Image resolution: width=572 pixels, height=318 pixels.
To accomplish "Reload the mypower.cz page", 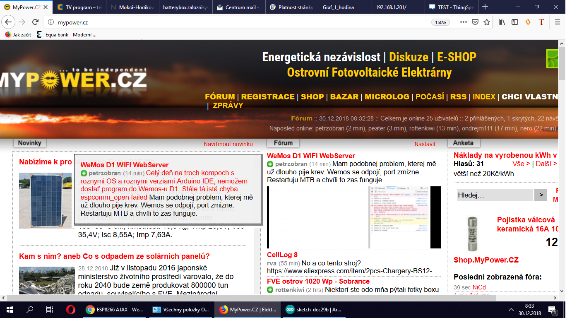I will pos(36,22).
